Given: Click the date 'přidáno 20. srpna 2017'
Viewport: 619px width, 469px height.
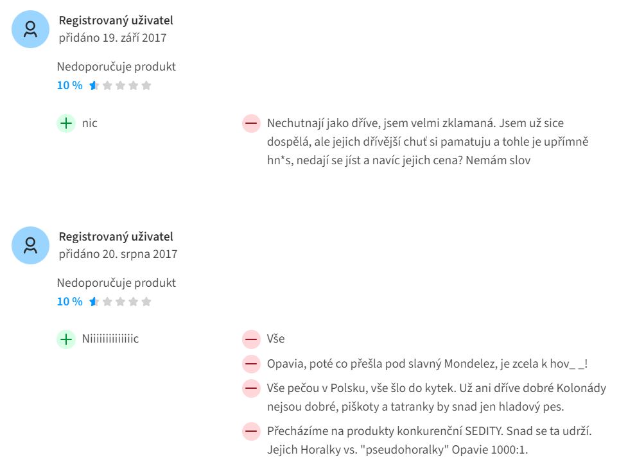Looking at the screenshot, I should [118, 254].
